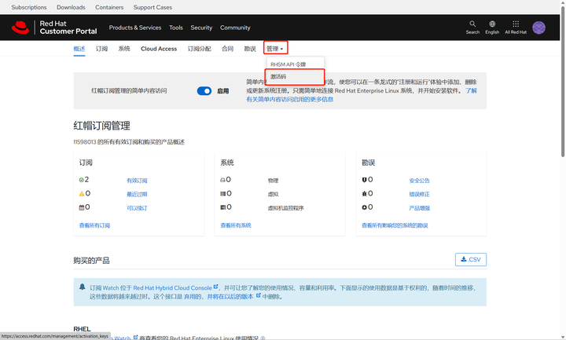Click the gear icon beside 产品增强

pos(364,207)
